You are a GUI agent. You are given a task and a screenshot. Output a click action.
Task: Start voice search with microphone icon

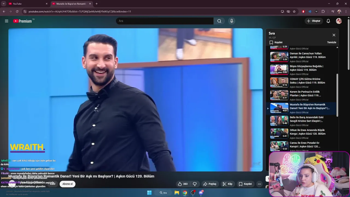(x=232, y=21)
